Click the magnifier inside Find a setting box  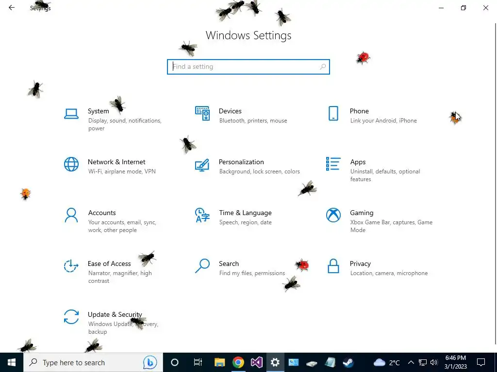tap(323, 67)
